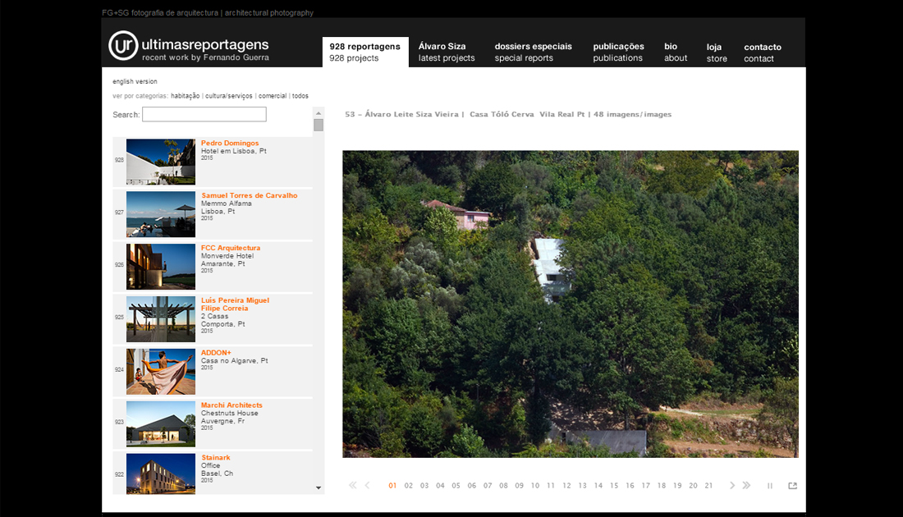
Task: Open dossiers especiais special reports menu
Action: [x=533, y=52]
